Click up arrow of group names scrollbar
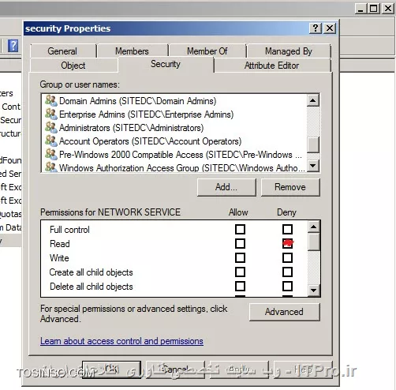Image resolution: width=396 pixels, height=390 pixels. (x=313, y=100)
